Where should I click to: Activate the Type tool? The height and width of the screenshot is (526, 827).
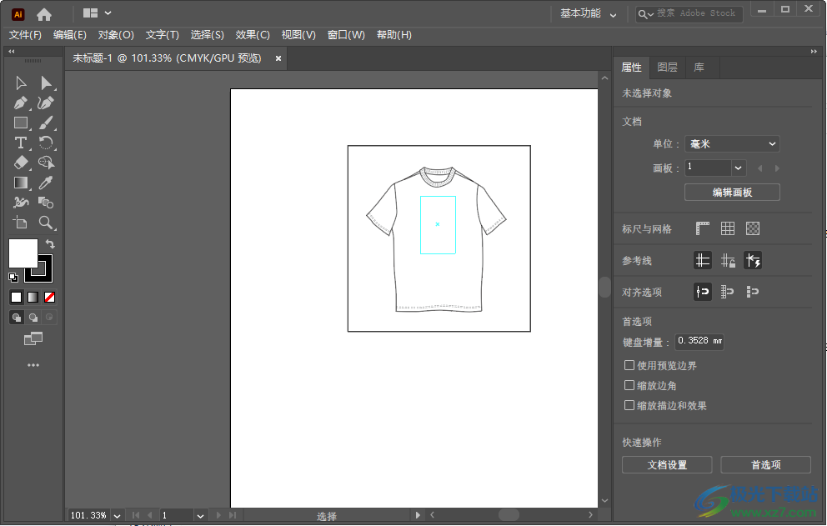coord(21,143)
